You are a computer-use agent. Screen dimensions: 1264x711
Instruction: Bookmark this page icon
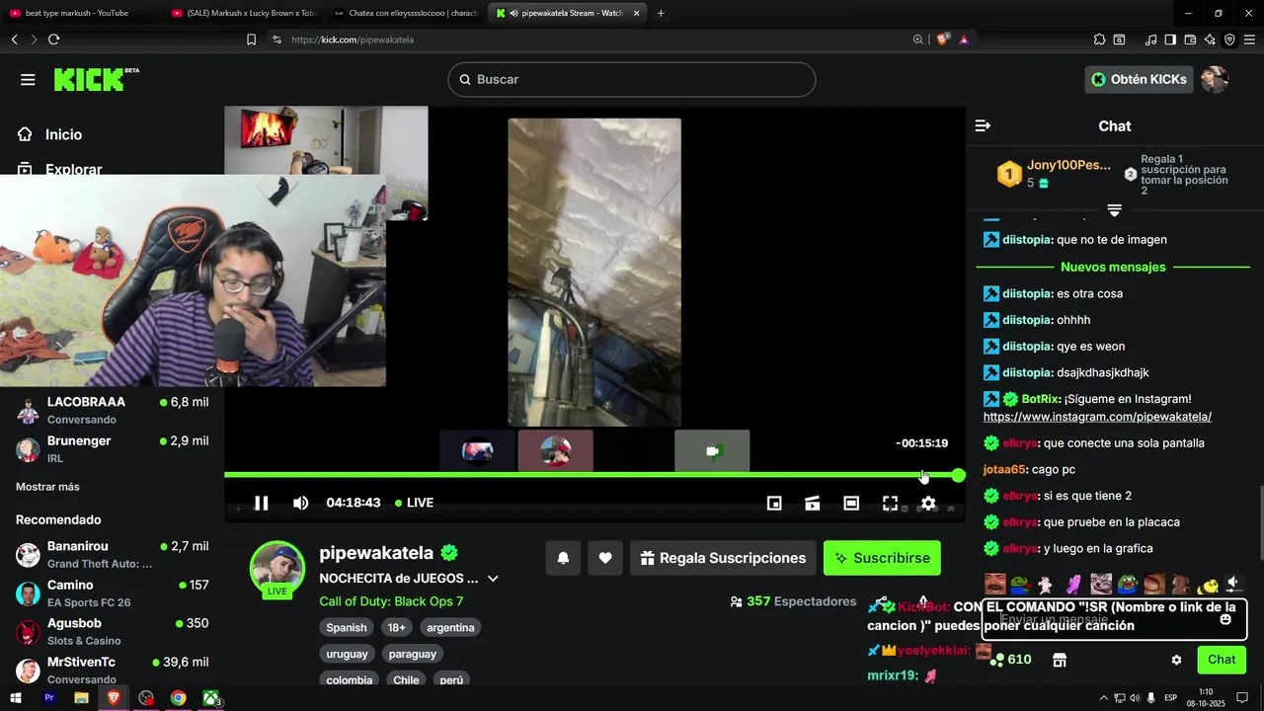tap(251, 39)
